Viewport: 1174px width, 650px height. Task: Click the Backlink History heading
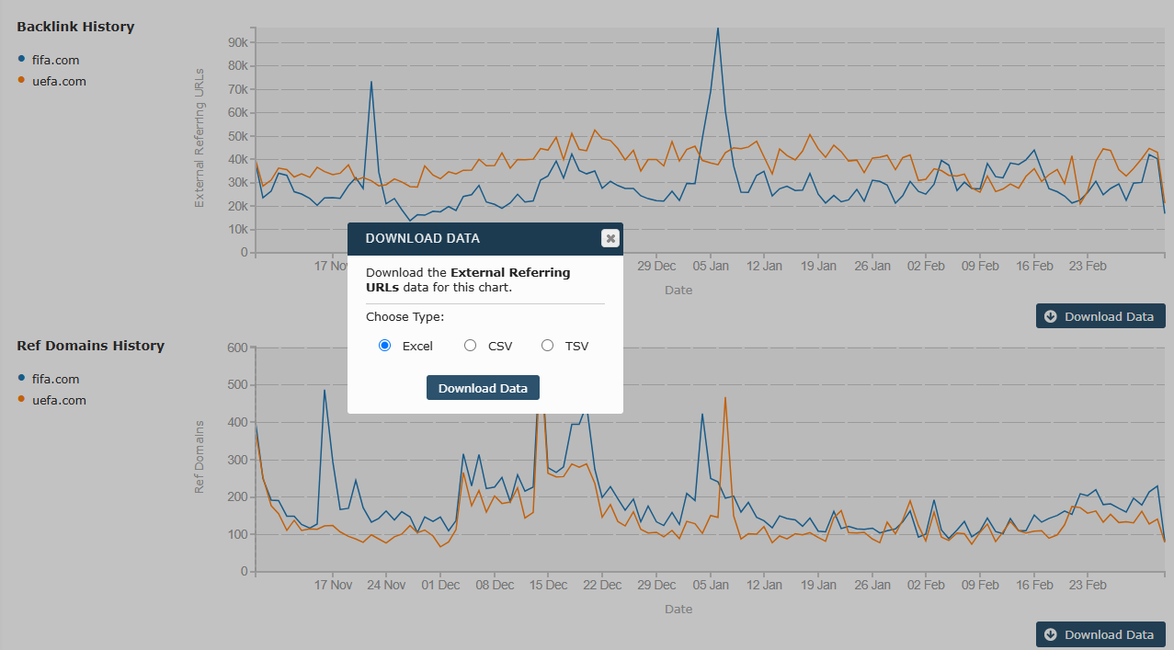pos(74,27)
